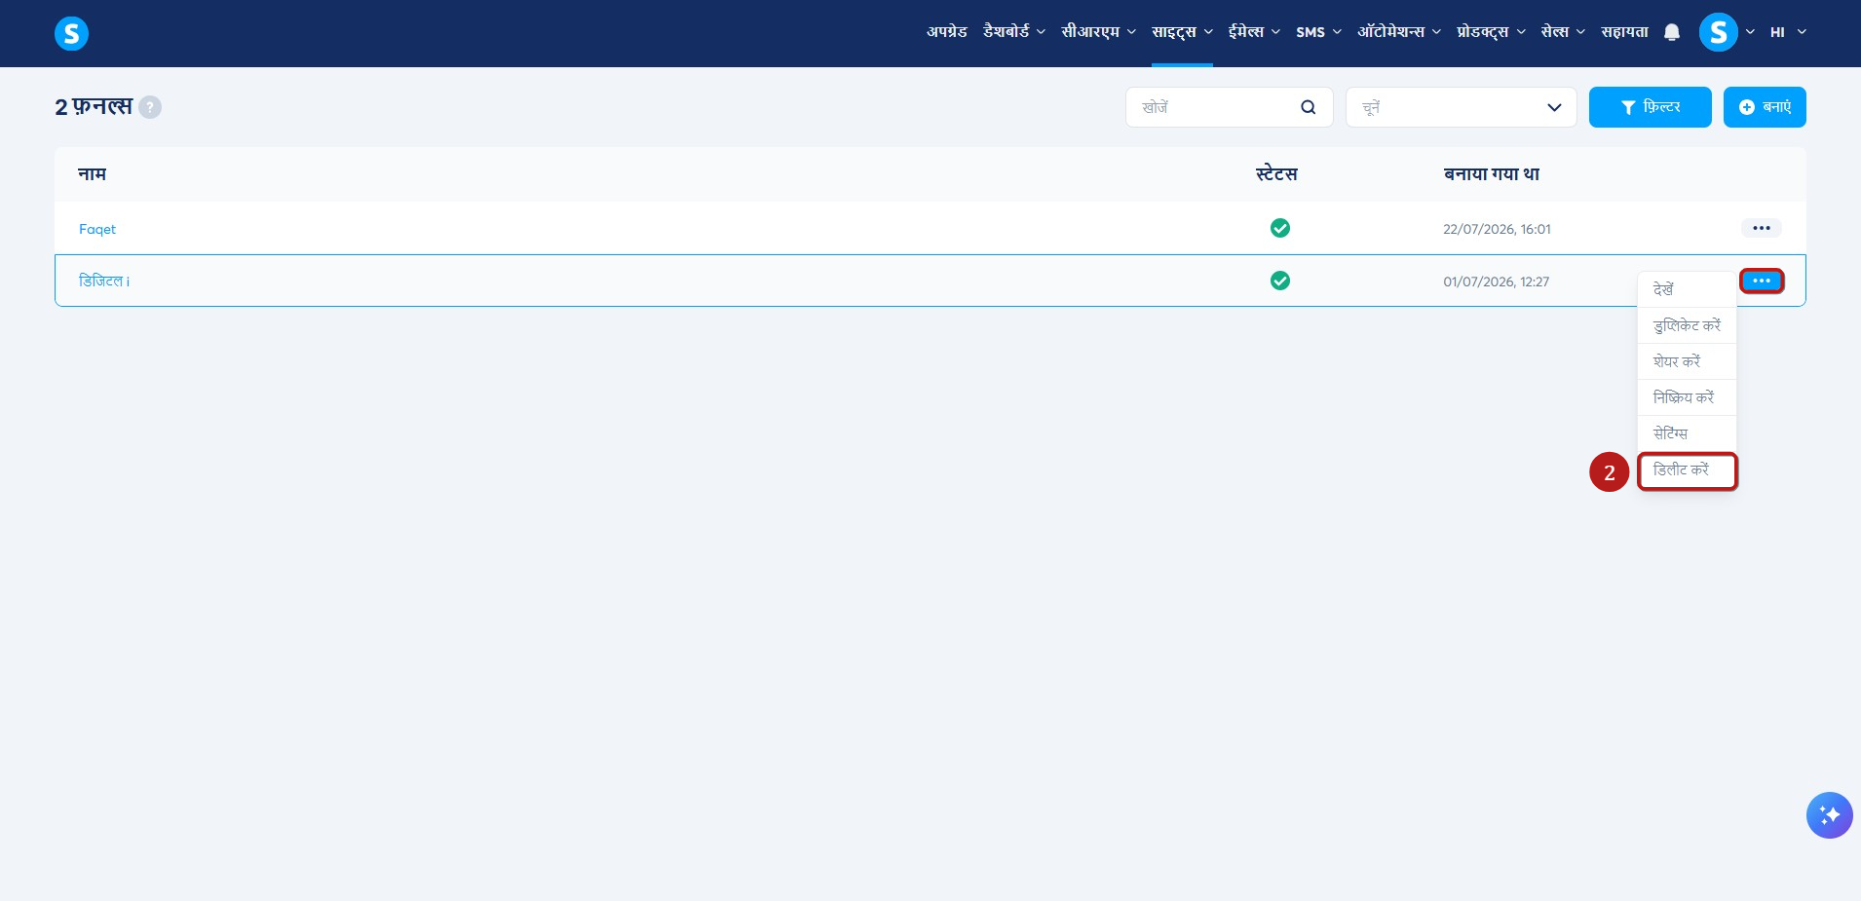Viewport: 1861px width, 901px height.
Task: Click the '2 फ़नल्स' heading
Action: click(x=94, y=107)
